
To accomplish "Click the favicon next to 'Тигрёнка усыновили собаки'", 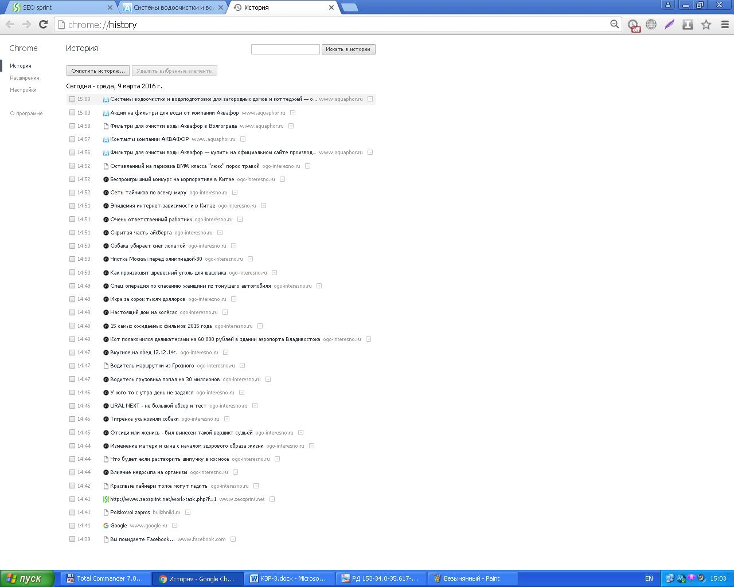I will [x=106, y=419].
